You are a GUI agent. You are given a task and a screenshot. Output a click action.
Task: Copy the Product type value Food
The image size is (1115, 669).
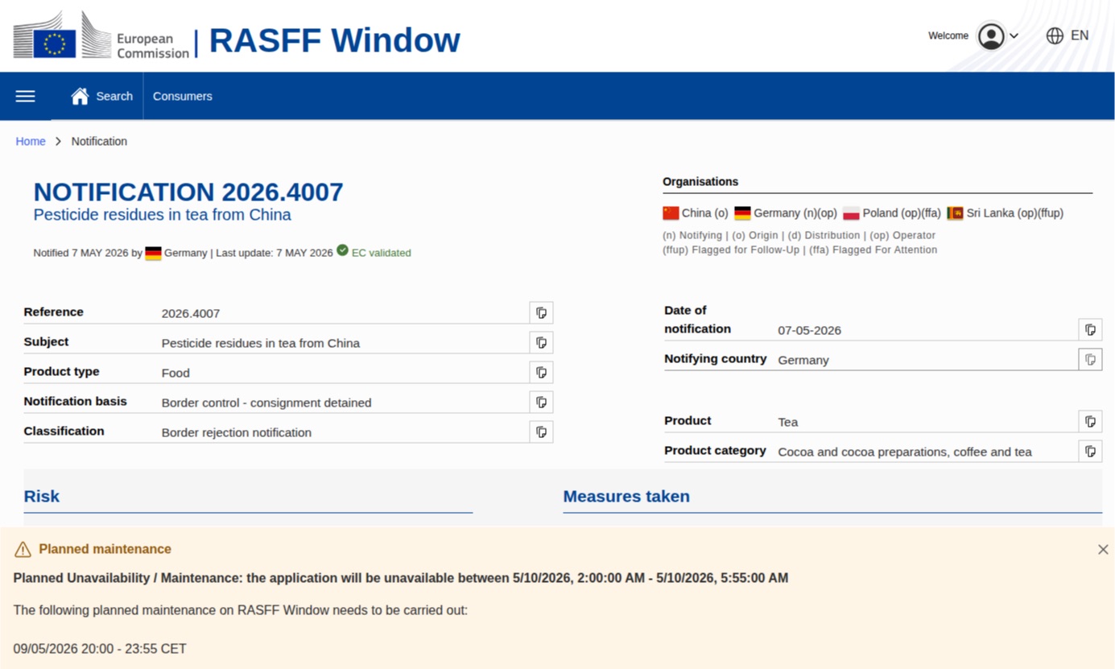tap(542, 373)
